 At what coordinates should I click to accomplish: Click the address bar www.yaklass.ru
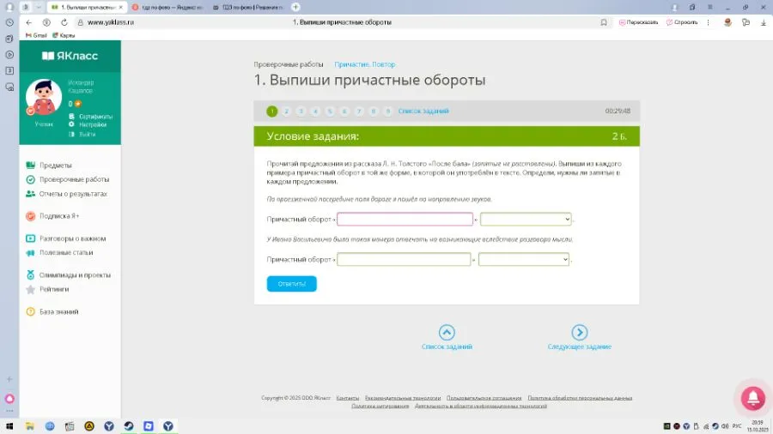[x=111, y=22]
